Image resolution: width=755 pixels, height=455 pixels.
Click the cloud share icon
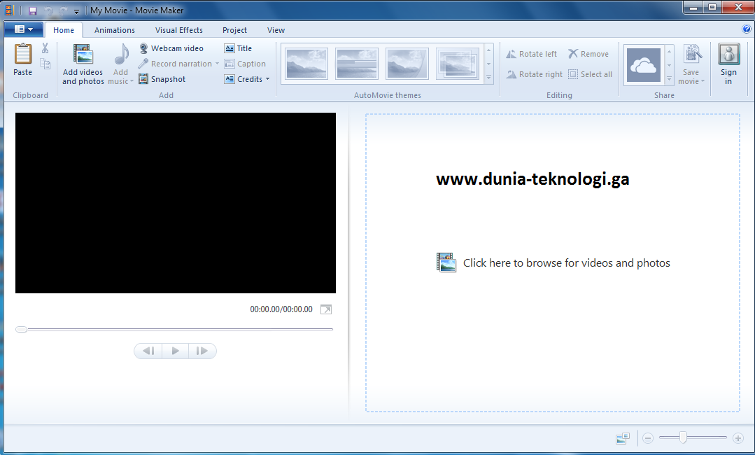click(x=643, y=65)
